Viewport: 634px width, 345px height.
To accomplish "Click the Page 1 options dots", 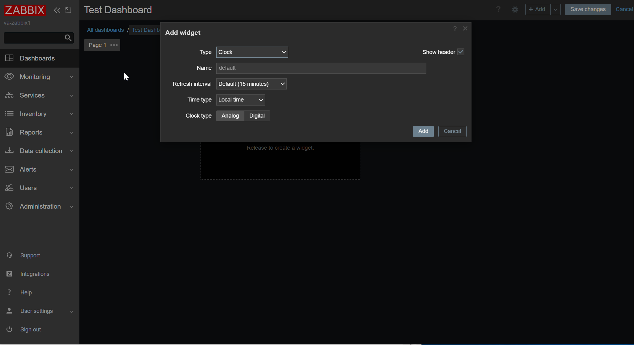I will [114, 45].
